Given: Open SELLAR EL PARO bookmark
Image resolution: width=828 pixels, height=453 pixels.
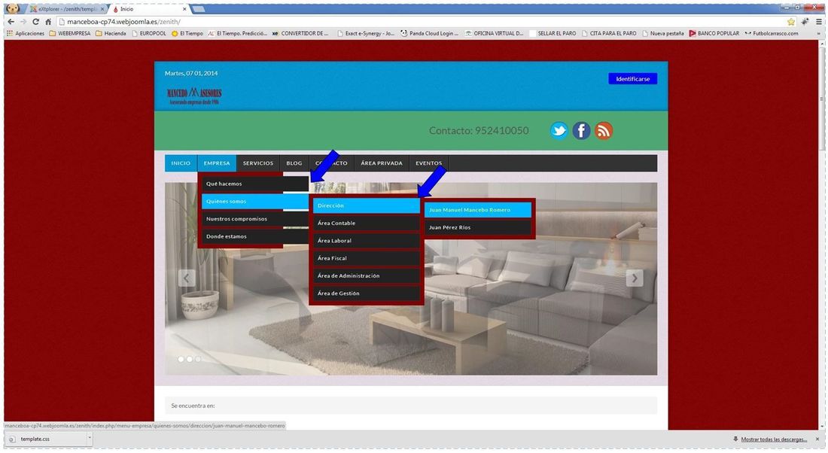Looking at the screenshot, I should pyautogui.click(x=553, y=33).
